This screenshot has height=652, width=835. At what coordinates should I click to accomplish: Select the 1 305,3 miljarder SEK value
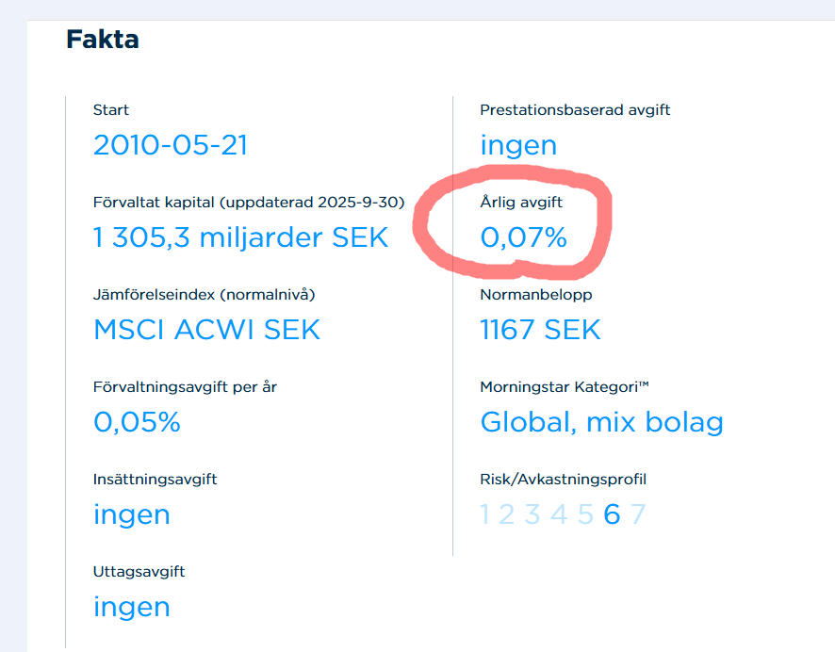[240, 237]
